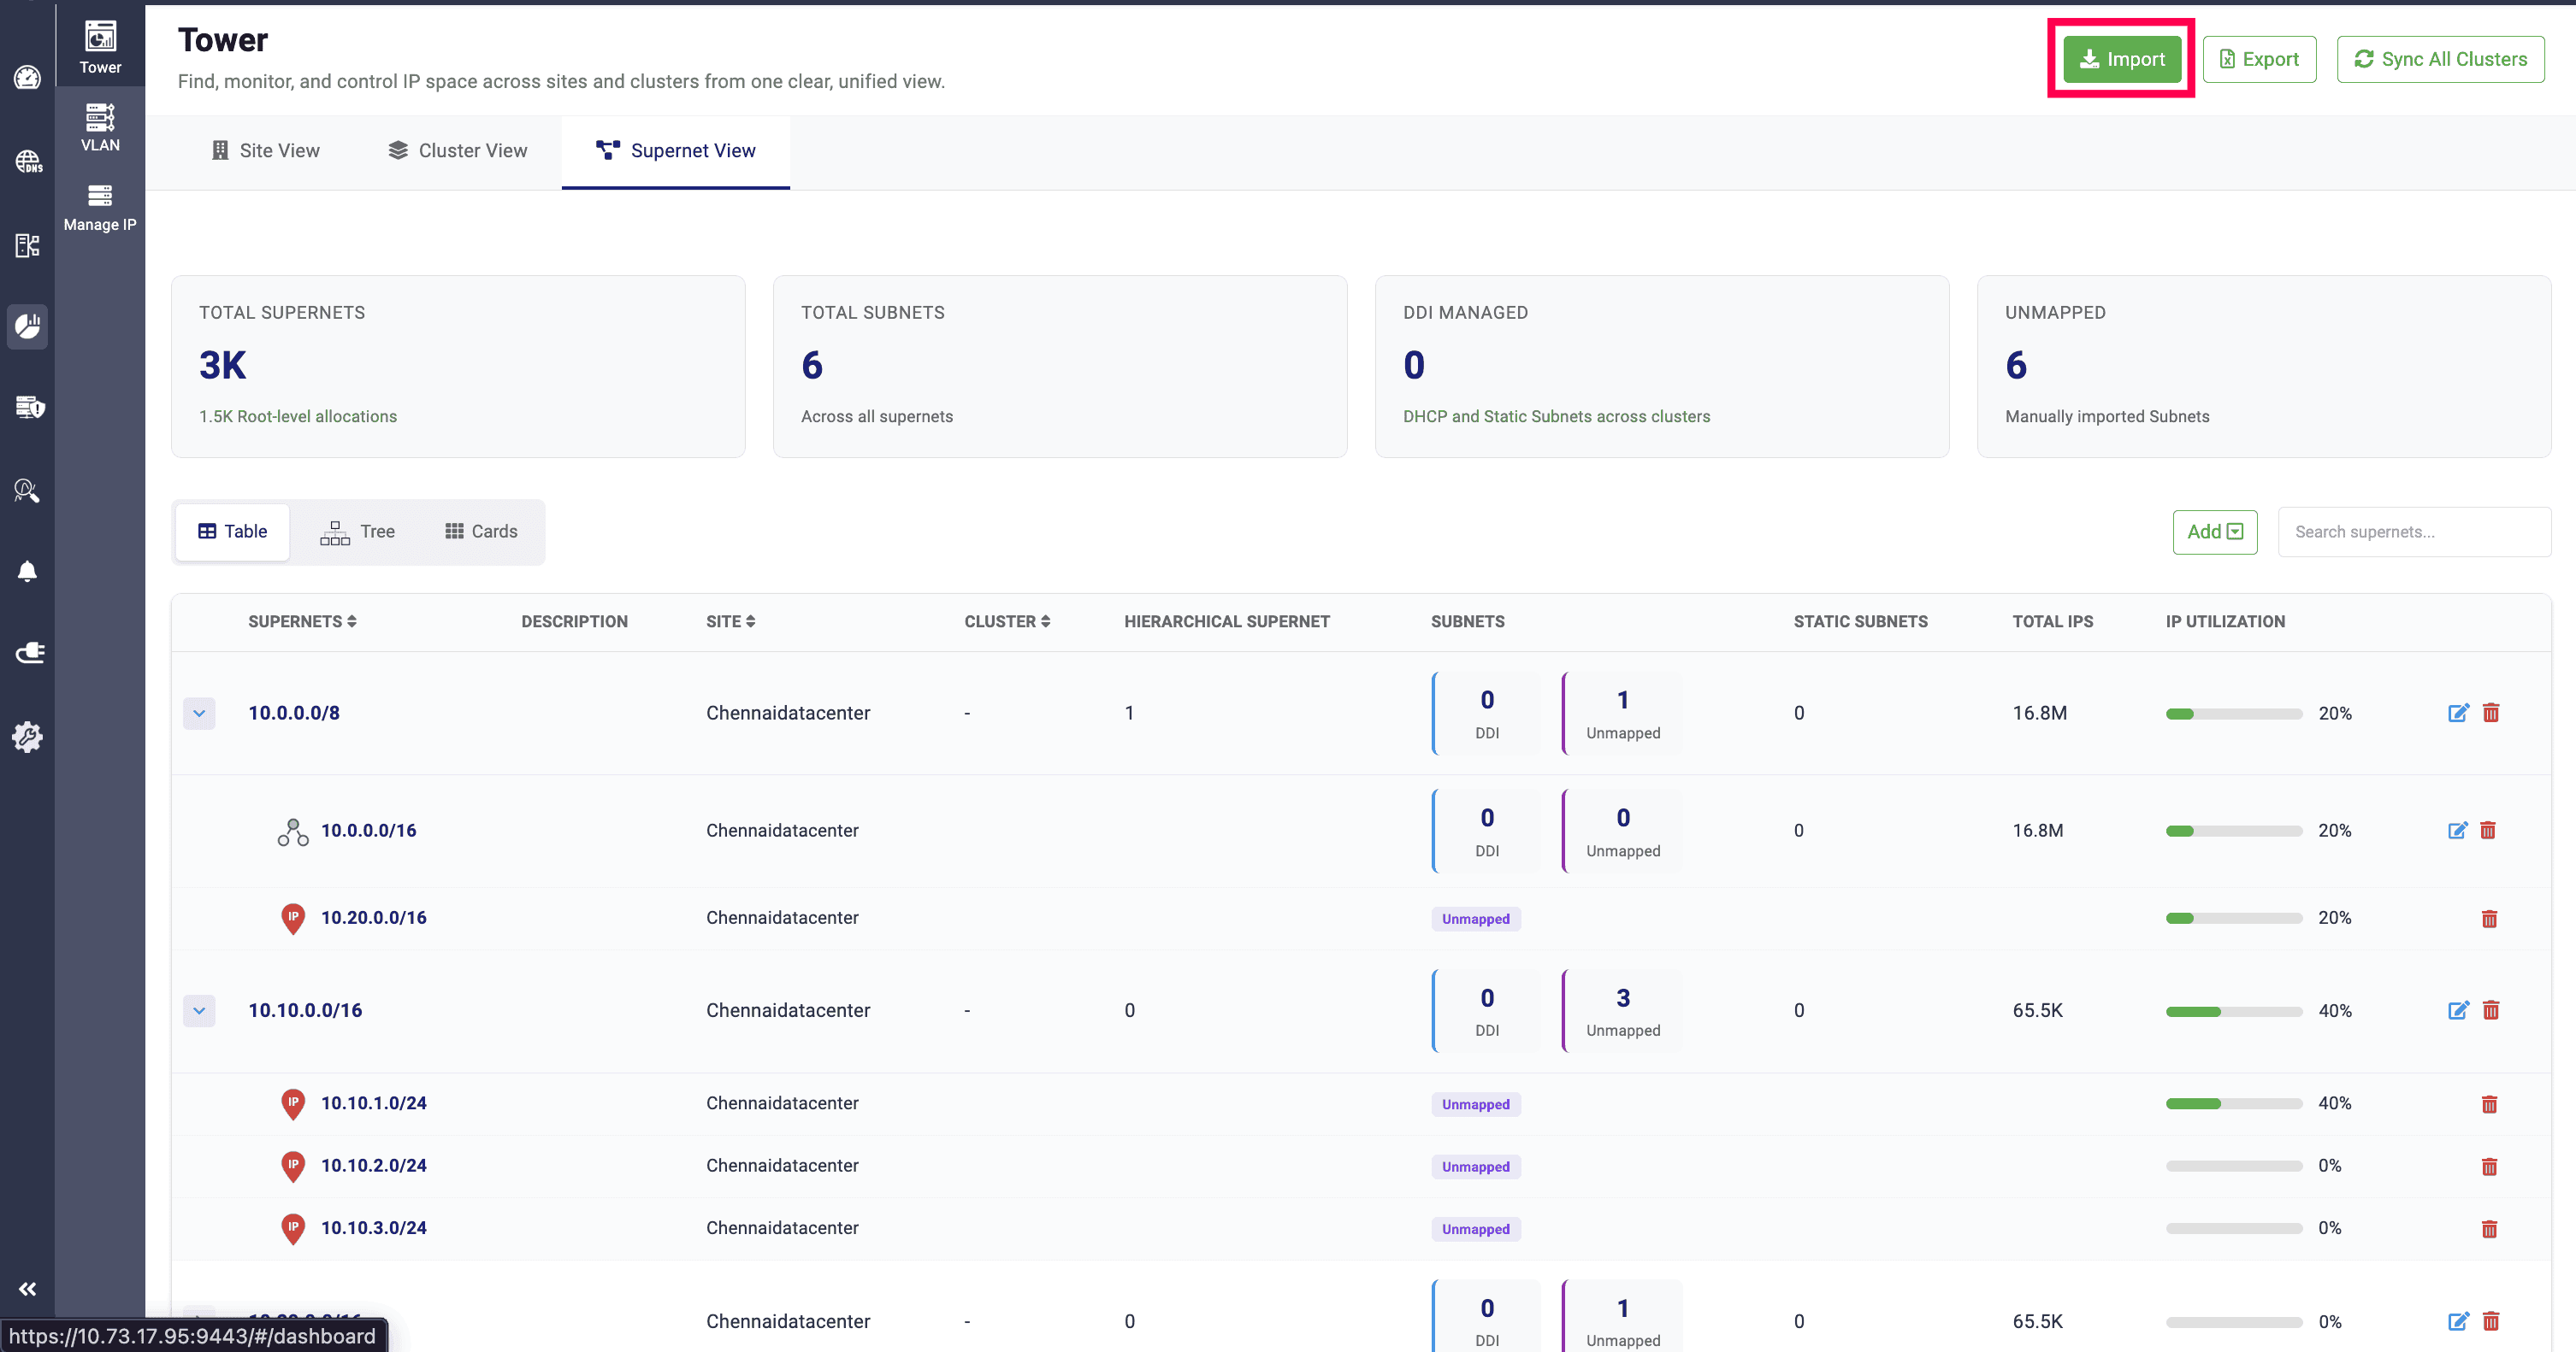This screenshot has width=2576, height=1352.
Task: Switch to Cluster View tab
Action: click(458, 151)
